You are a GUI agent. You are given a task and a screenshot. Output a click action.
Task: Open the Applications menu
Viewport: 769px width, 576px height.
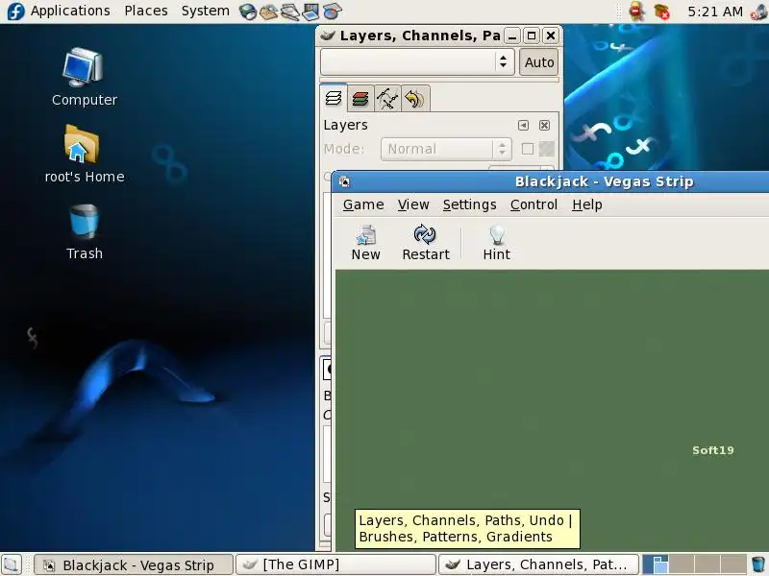pyautogui.click(x=70, y=11)
